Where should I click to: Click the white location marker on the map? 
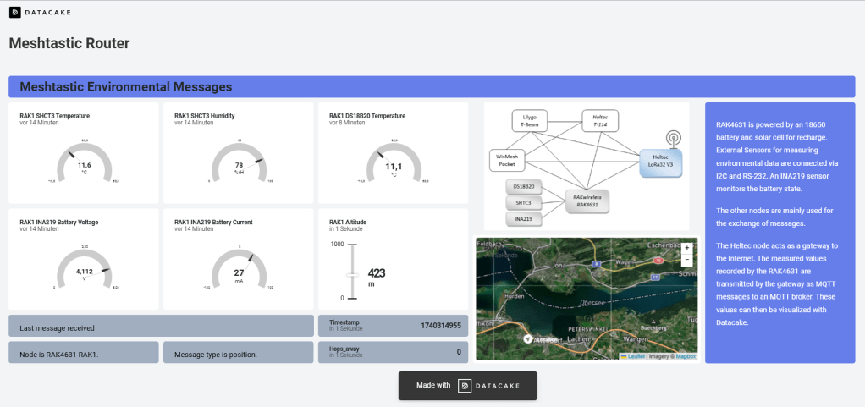pos(529,338)
